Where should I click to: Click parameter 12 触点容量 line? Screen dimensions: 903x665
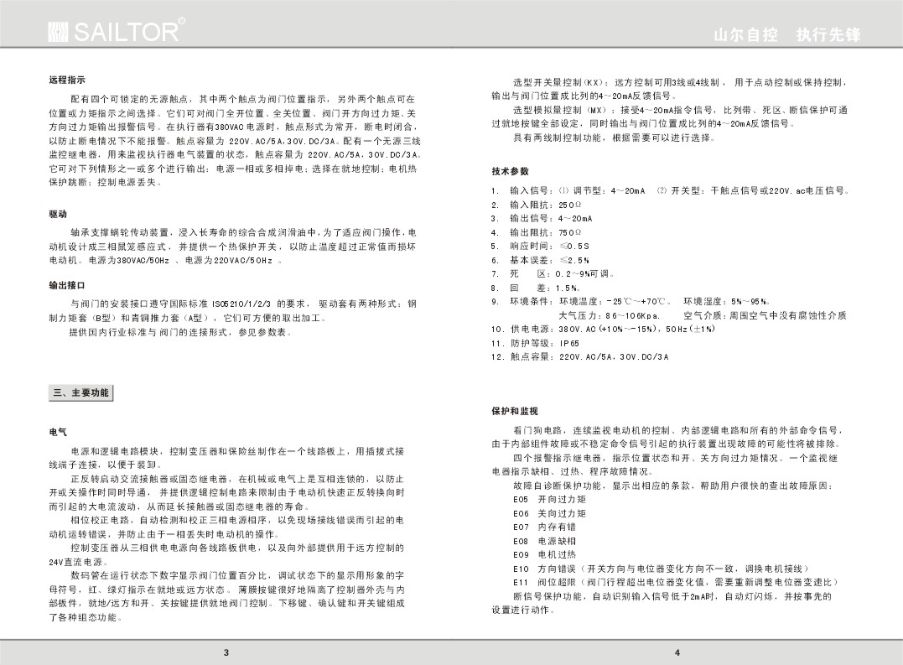[x=580, y=357]
